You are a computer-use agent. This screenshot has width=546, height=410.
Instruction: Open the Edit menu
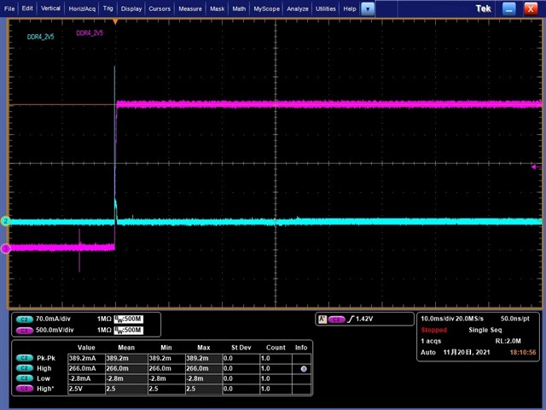tap(27, 9)
